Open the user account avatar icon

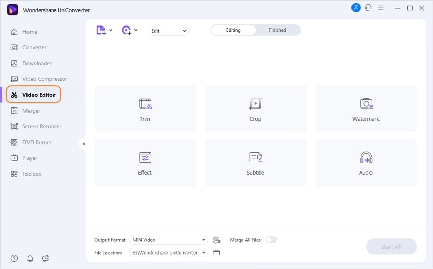(x=356, y=8)
